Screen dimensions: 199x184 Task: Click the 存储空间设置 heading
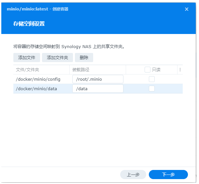pos(29,24)
